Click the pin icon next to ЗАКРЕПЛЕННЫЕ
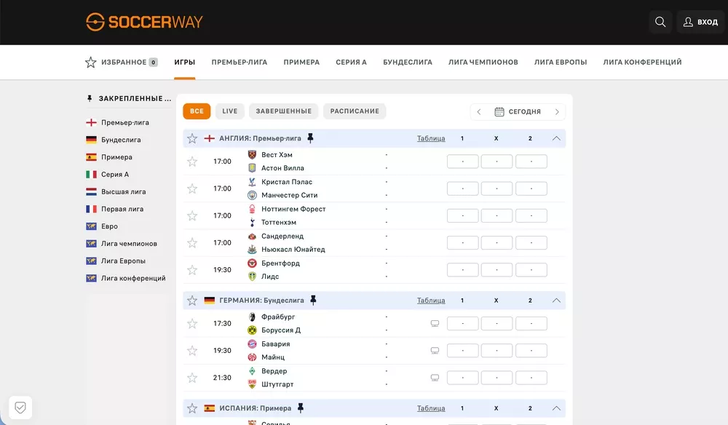 [88, 98]
